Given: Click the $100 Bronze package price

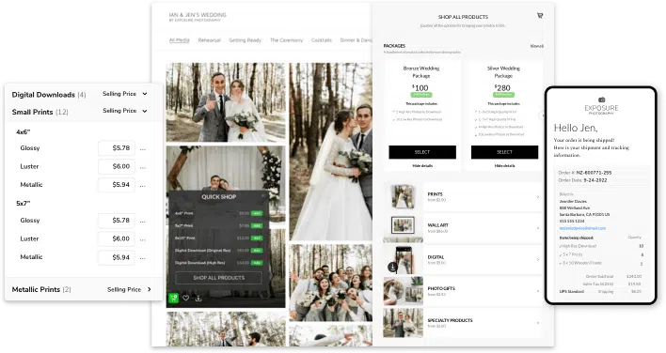Looking at the screenshot, I should click(420, 87).
